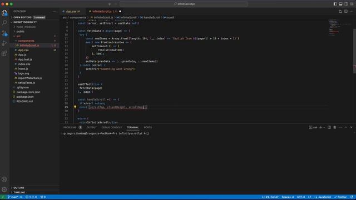Click Ln 29, Col 47 cursor position

pyautogui.click(x=270, y=197)
